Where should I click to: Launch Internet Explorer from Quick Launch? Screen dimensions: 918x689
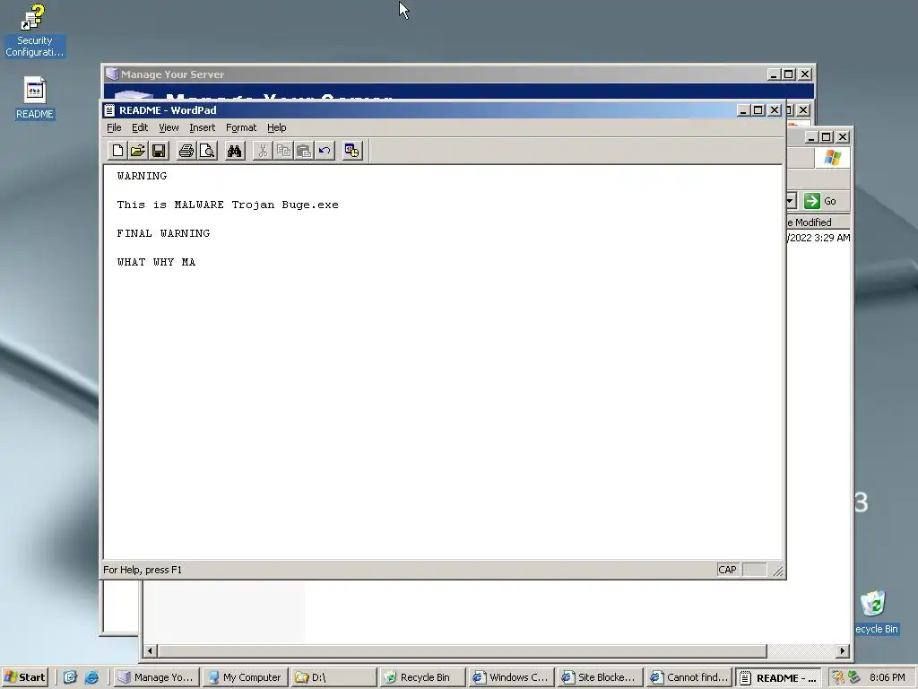point(92,677)
